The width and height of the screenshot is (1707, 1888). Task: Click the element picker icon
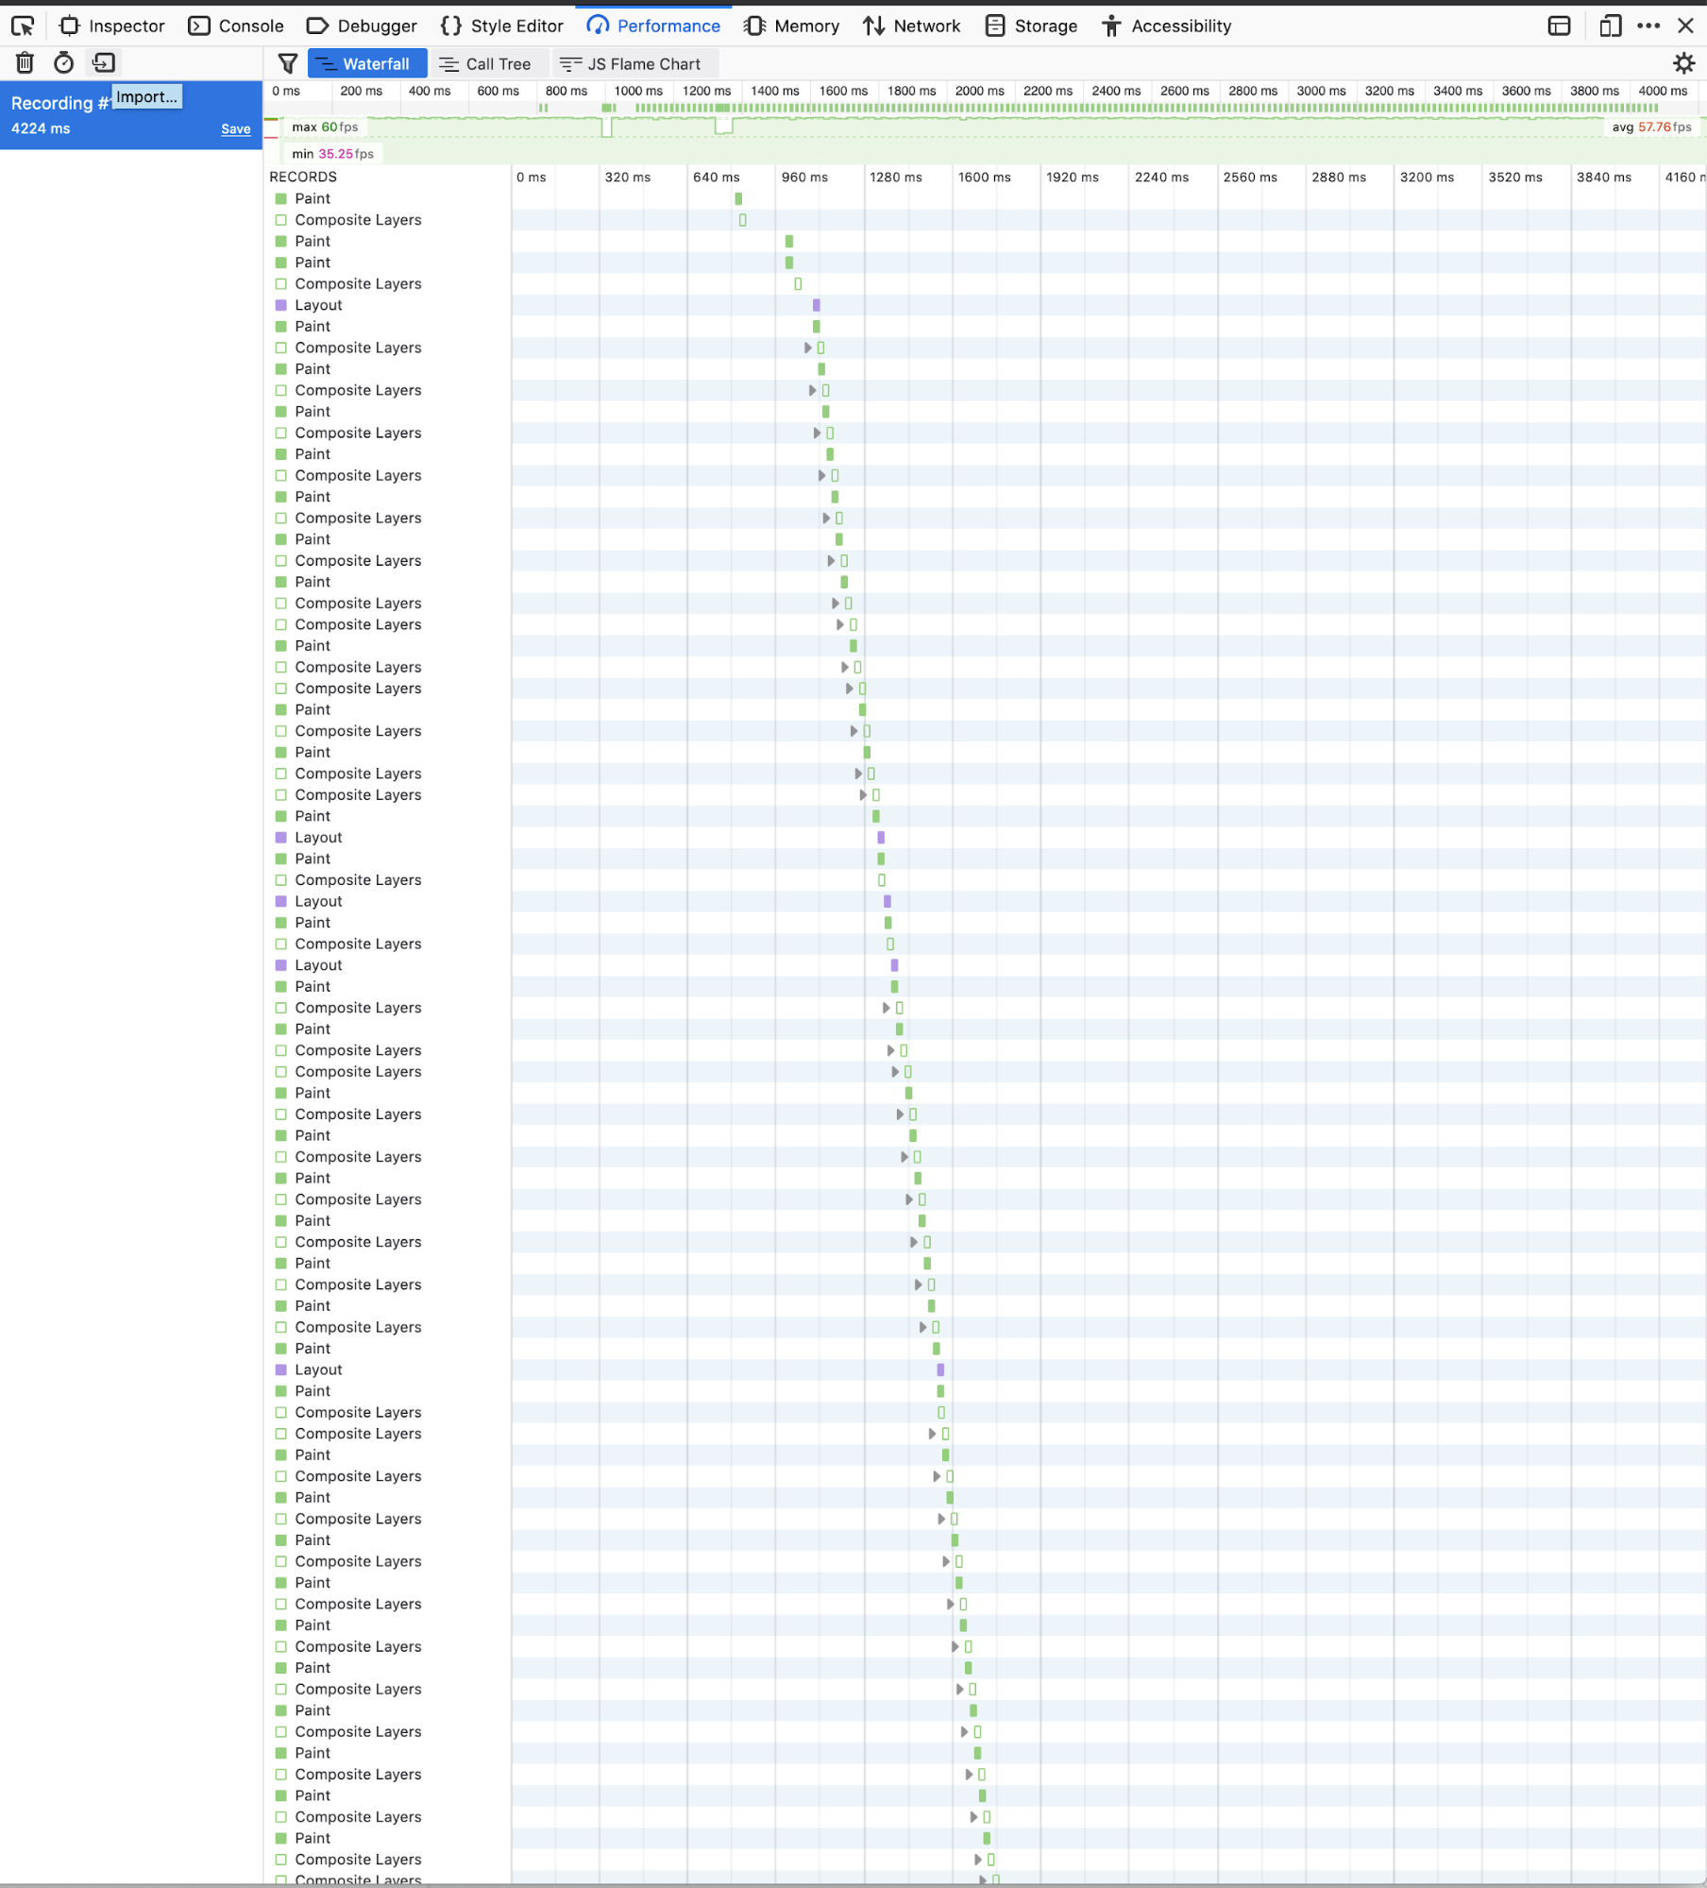[x=23, y=26]
